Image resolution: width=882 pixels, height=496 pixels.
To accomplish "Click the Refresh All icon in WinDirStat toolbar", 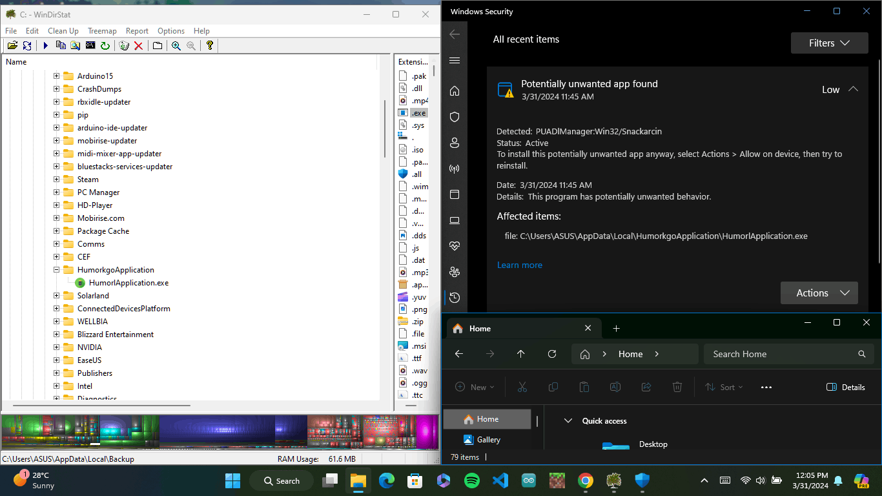I will coord(27,46).
